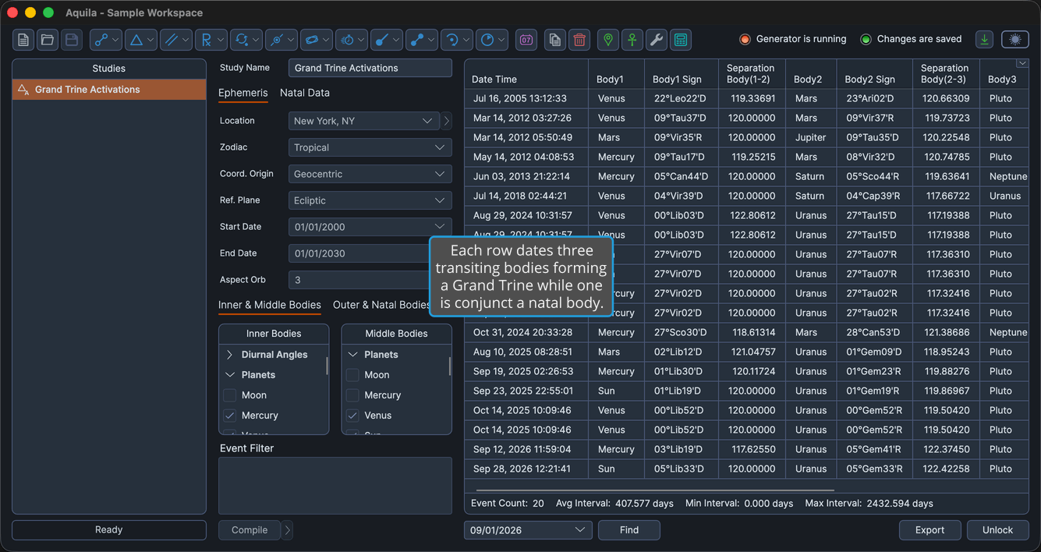This screenshot has height=552, width=1041.
Task: Uncheck Venus in the Middle Bodies list
Action: point(352,416)
